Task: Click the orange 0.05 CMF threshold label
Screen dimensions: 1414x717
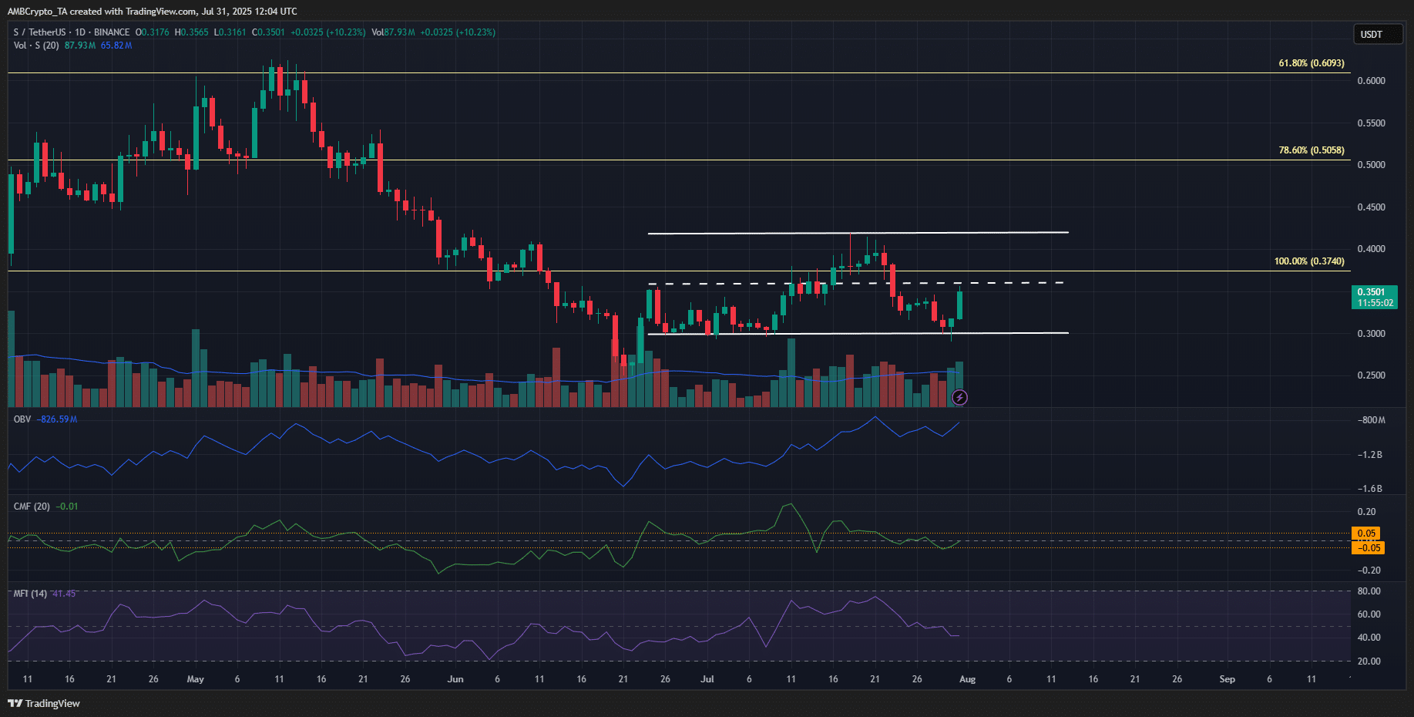Action: [1365, 533]
